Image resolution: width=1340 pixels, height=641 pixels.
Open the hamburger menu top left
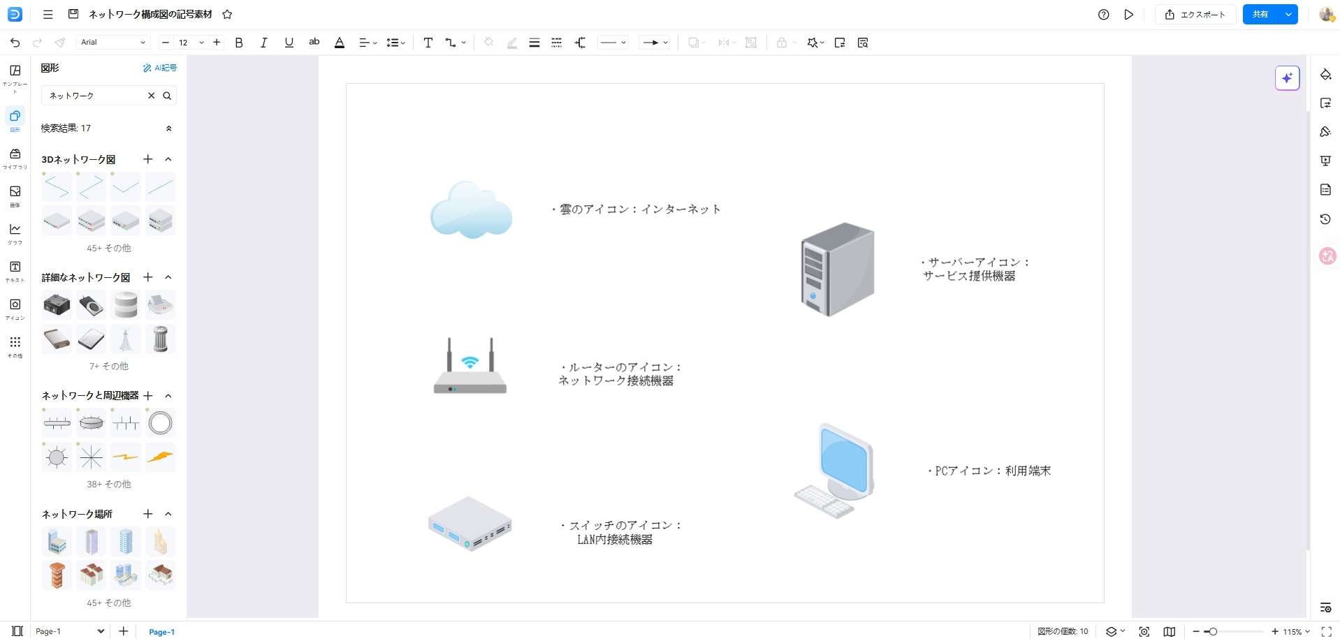[48, 14]
